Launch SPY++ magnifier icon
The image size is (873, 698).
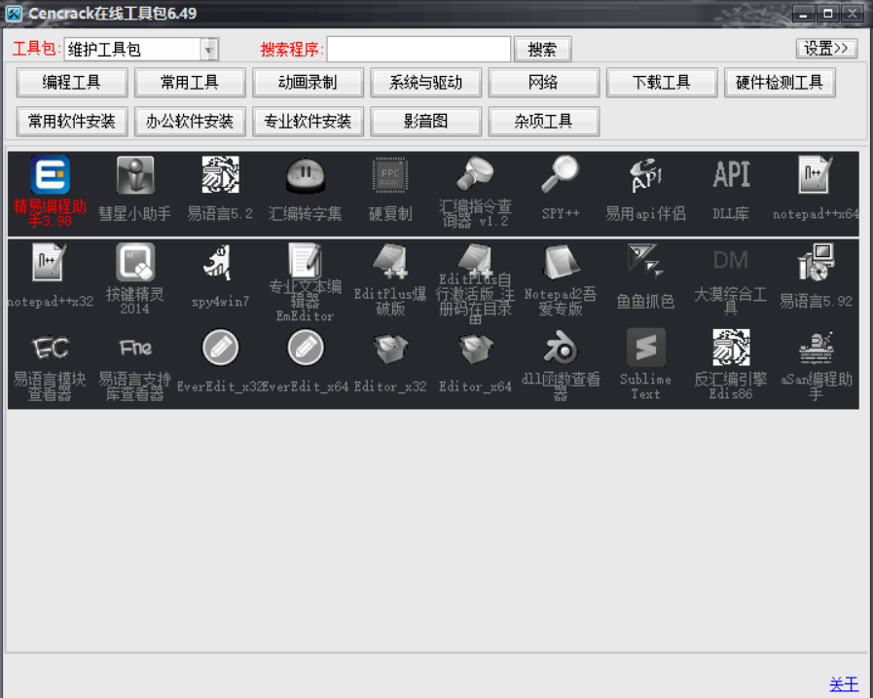pyautogui.click(x=560, y=175)
